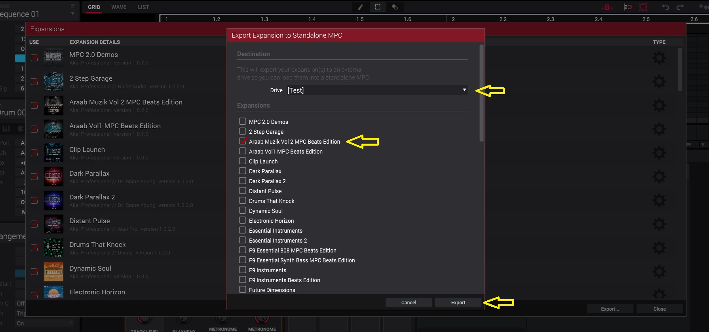
Task: Click MPC 2.0 Demos expansion thumbnail
Action: coord(53,58)
